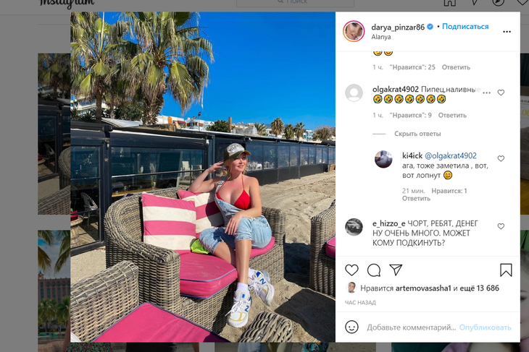Like ki4ick's reply with its heart
Image resolution: width=529 pixels, height=352 pixels.
(501, 158)
